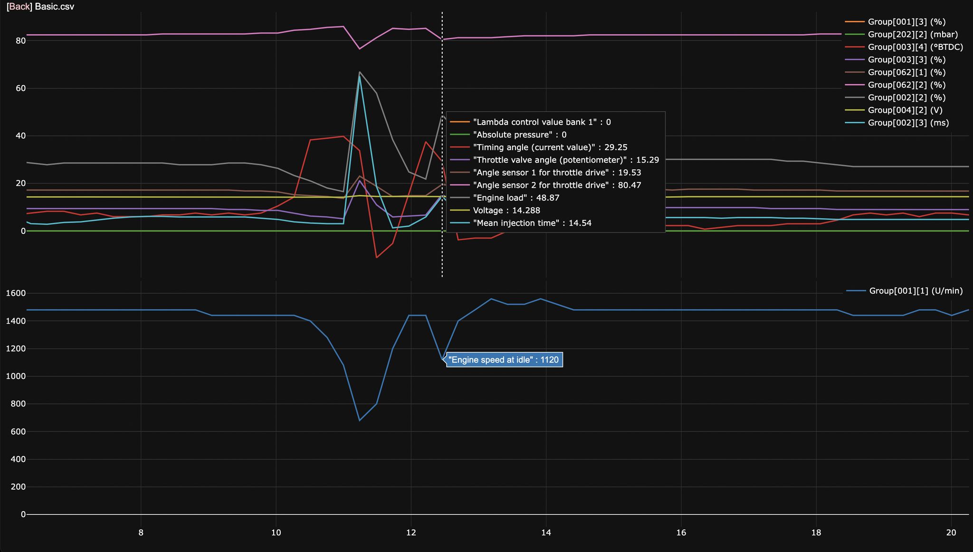Toggle Group[003][3] (%) legend entry
Image resolution: width=973 pixels, height=552 pixels.
click(896, 59)
